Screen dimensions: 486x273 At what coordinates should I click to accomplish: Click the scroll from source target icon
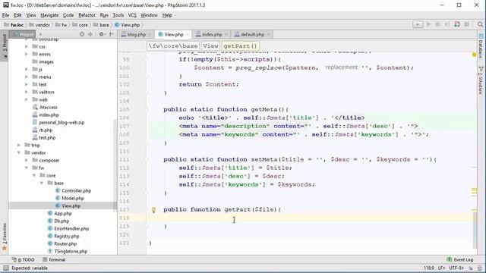(x=82, y=34)
